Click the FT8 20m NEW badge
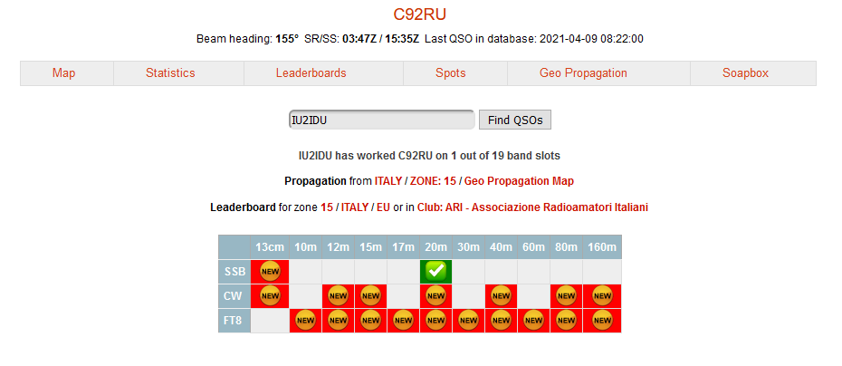Image resolution: width=842 pixels, height=366 pixels. (x=435, y=321)
